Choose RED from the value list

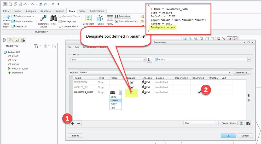[115, 108]
